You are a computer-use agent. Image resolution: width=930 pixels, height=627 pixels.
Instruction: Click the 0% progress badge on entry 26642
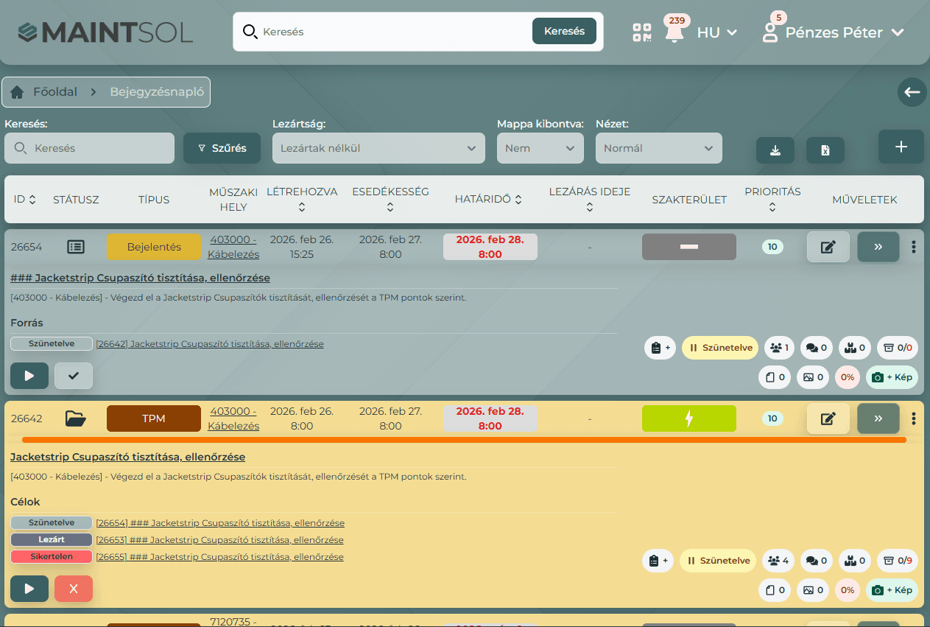click(x=847, y=590)
